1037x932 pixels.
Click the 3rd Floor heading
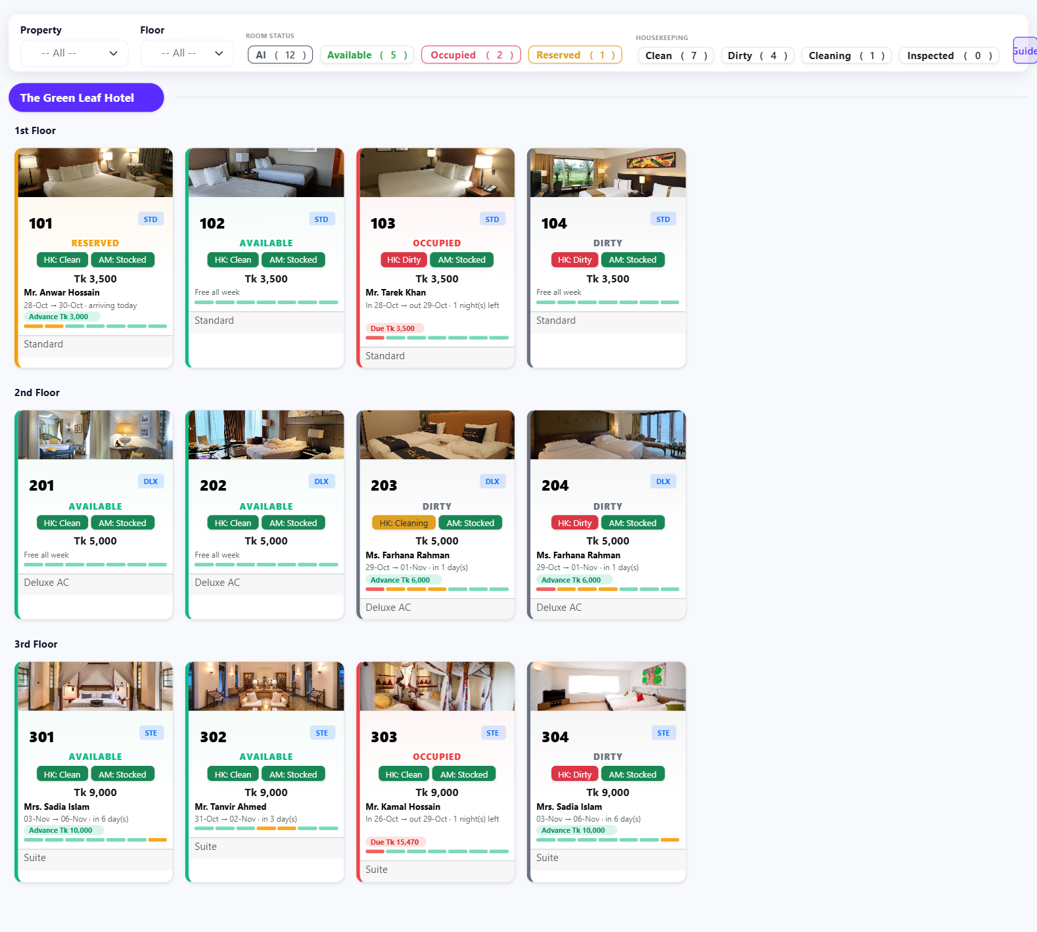pyautogui.click(x=36, y=644)
